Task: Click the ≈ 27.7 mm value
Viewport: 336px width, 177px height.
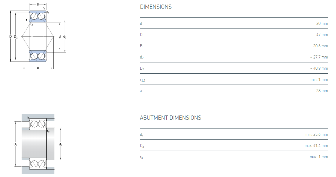Action: pyautogui.click(x=319, y=57)
